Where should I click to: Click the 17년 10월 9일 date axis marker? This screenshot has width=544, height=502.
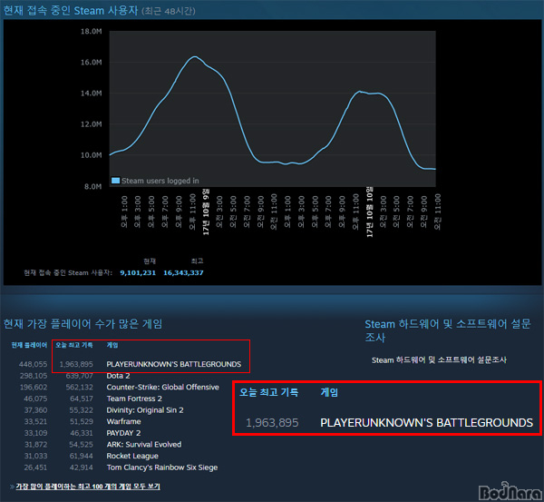point(206,212)
